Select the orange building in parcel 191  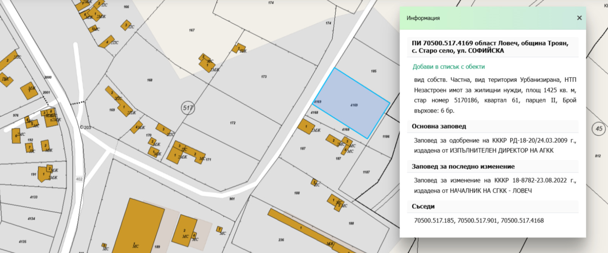click(44, 174)
